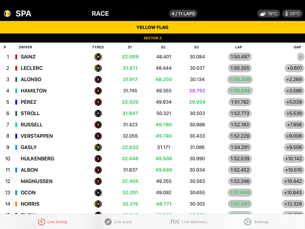
Task: Click the DRIVER column header
Action: [25, 47]
